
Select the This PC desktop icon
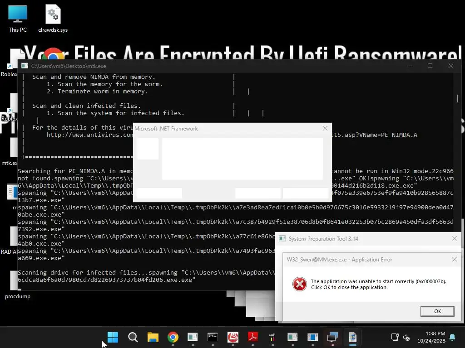(x=18, y=19)
